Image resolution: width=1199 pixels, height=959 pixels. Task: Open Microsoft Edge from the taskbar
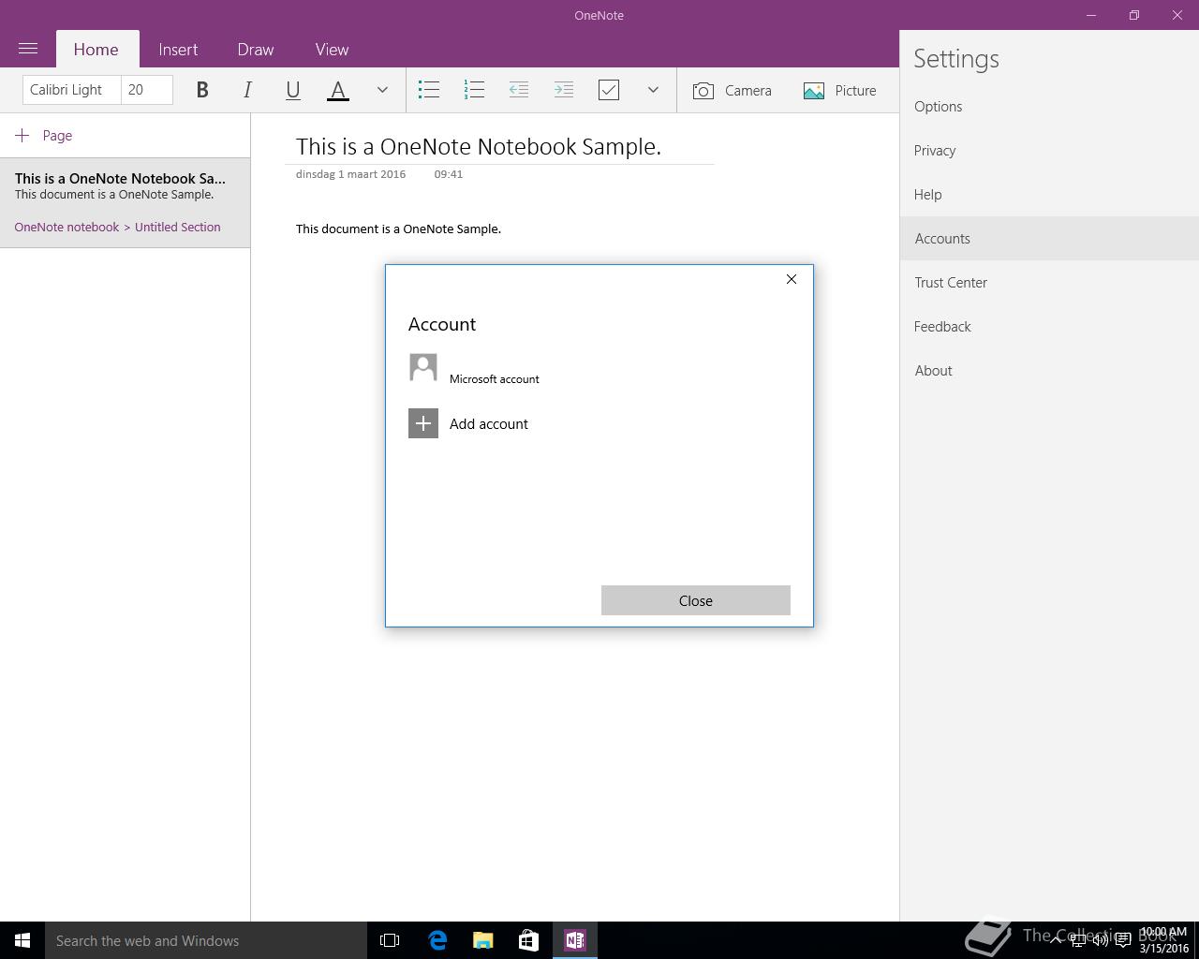[x=437, y=940]
